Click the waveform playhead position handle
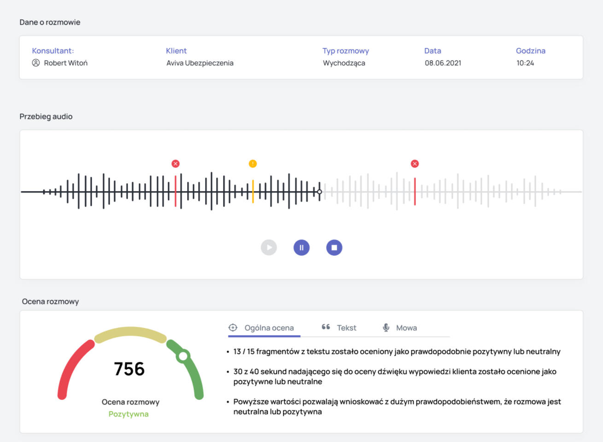This screenshot has height=442, width=603. 320,192
